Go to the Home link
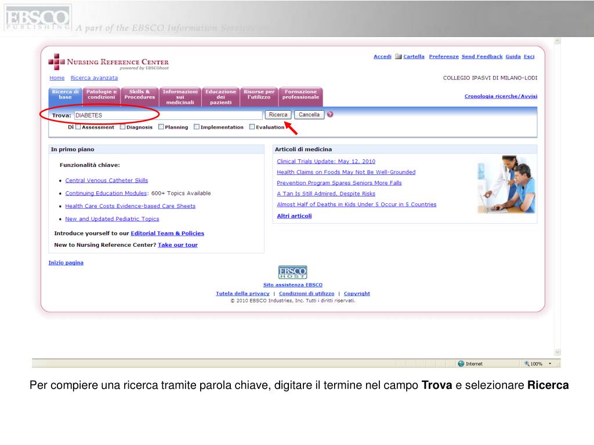The image size is (594, 445). coord(57,78)
